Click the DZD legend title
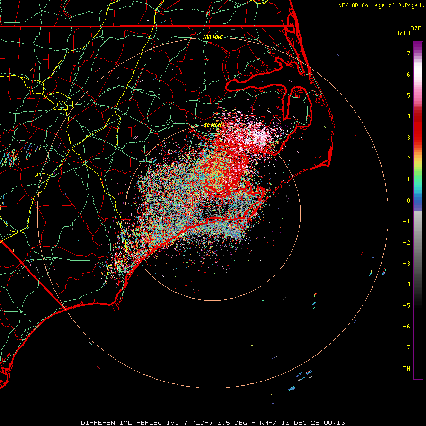Image resolution: width=426 pixels, height=426 pixels. (x=416, y=28)
